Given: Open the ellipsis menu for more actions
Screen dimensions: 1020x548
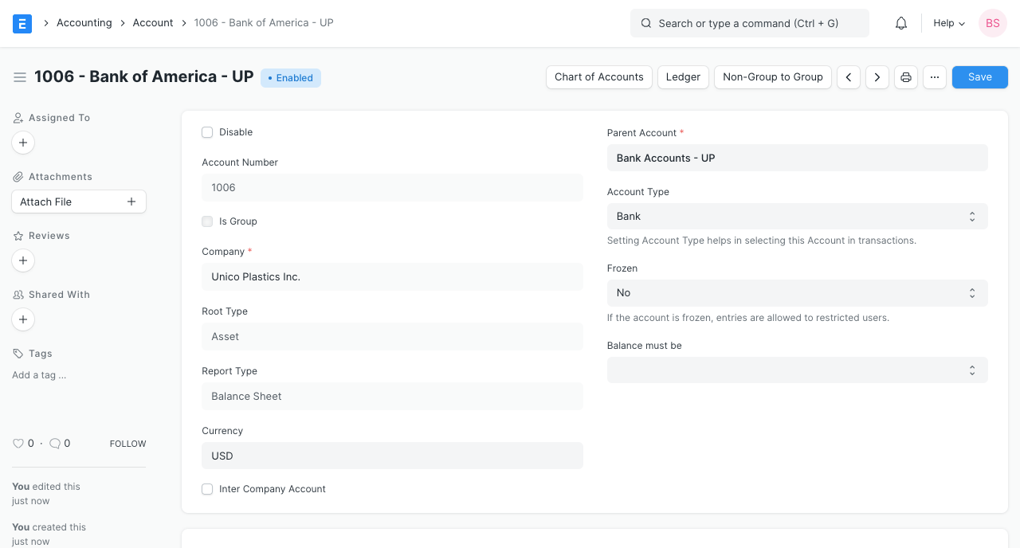Looking at the screenshot, I should click(934, 76).
